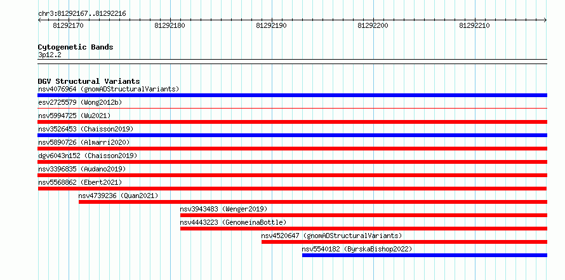This screenshot has width=565, height=280.
Task: Open nsv4739236 (Quan2021) variant label
Action: click(118, 196)
